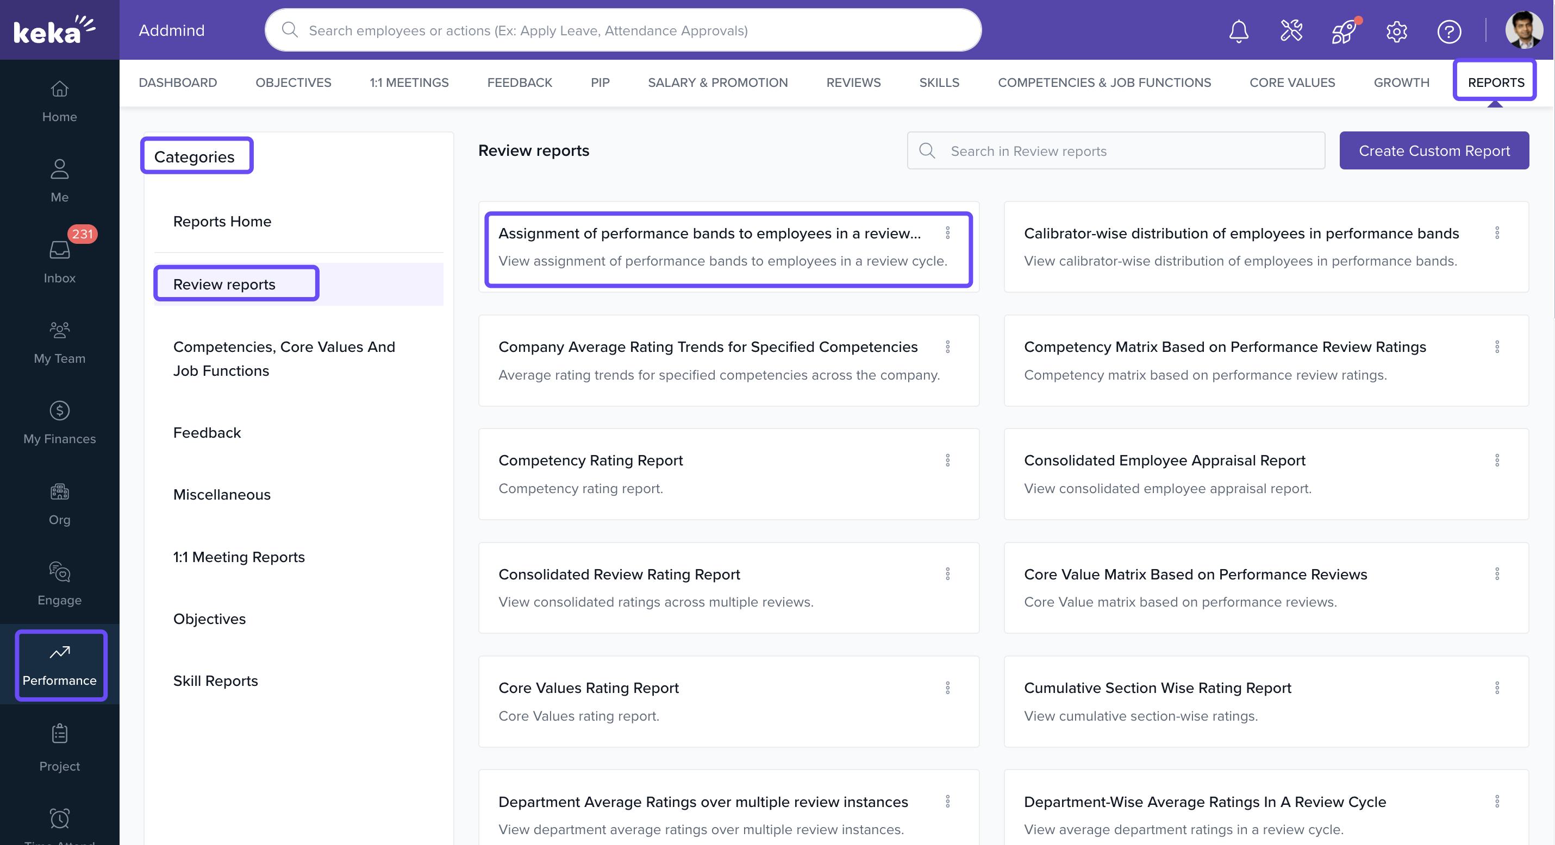Open three-dot menu for Core Values Rating Report
The height and width of the screenshot is (845, 1555).
947,688
